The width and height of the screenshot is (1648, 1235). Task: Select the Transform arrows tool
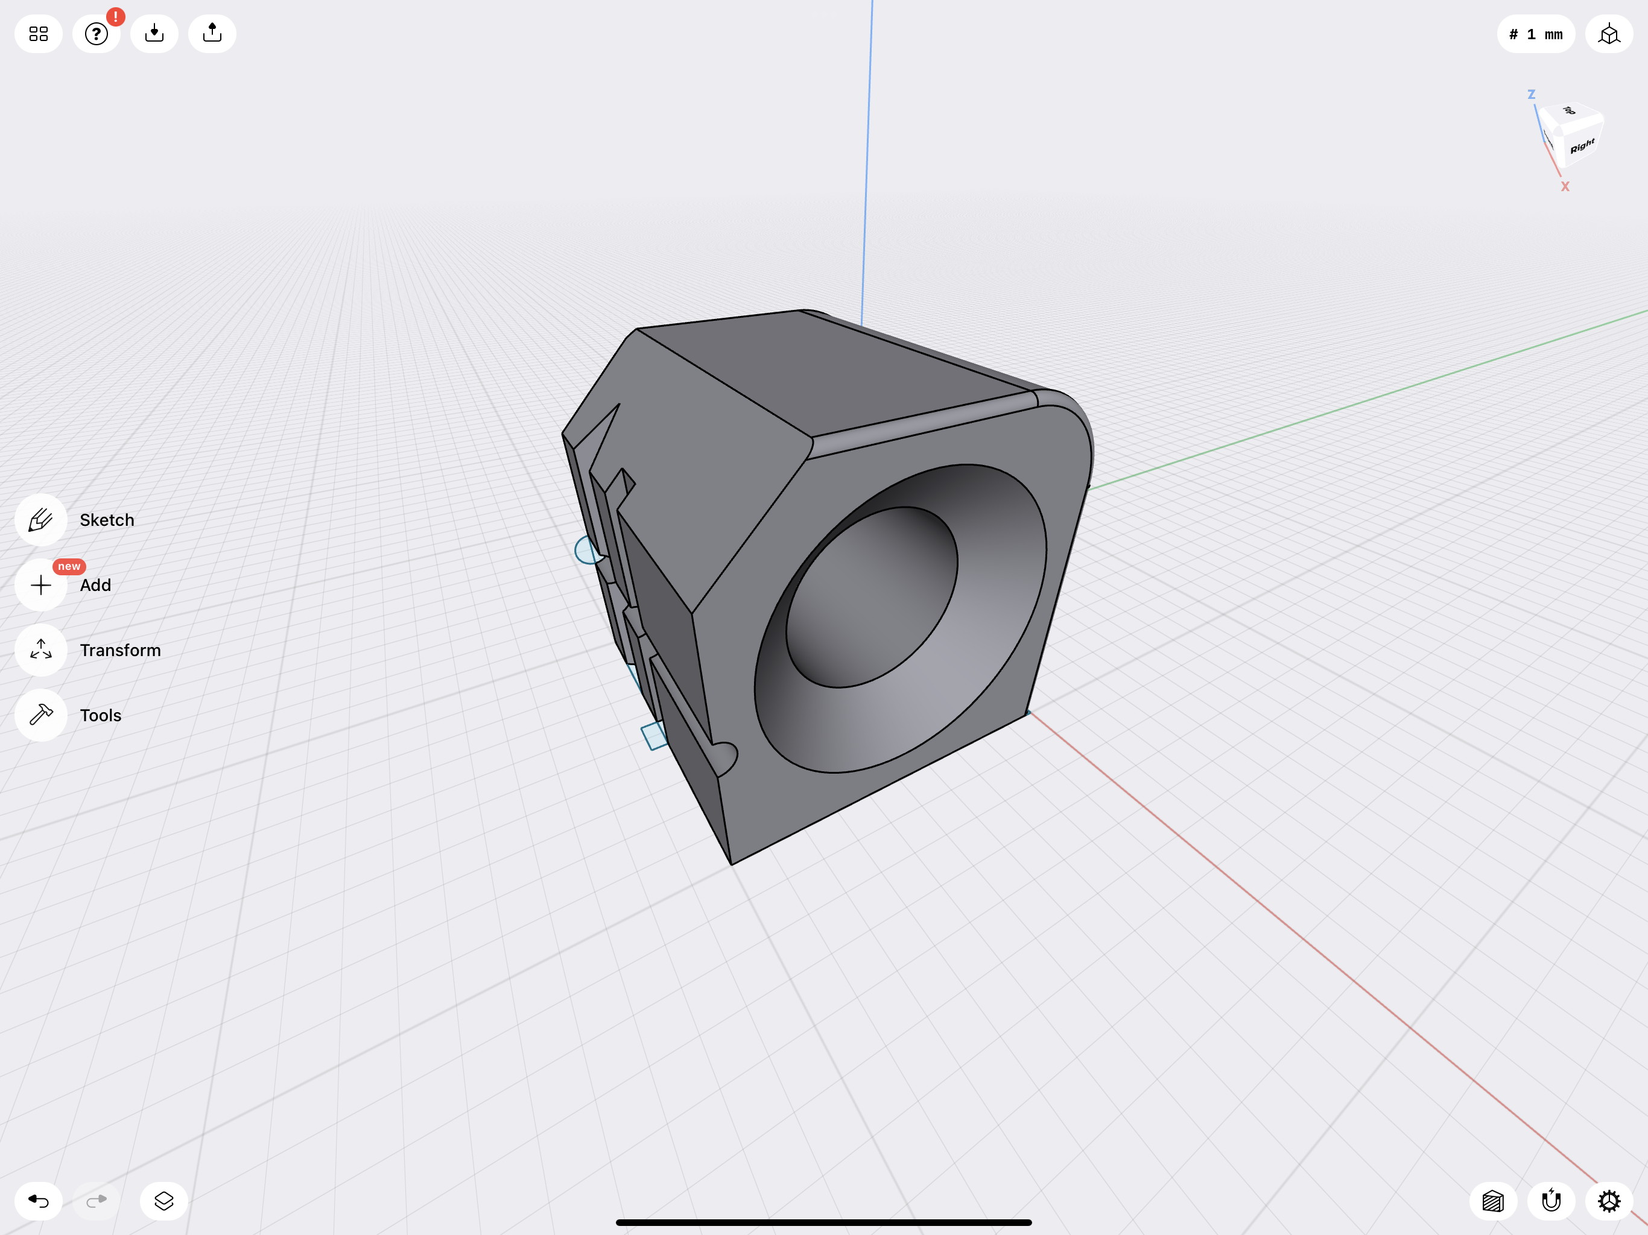(41, 650)
